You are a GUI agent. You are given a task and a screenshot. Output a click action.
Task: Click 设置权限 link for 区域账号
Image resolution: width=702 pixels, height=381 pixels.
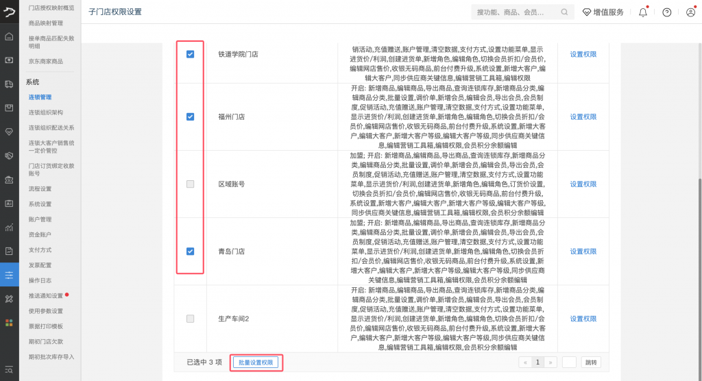click(583, 184)
